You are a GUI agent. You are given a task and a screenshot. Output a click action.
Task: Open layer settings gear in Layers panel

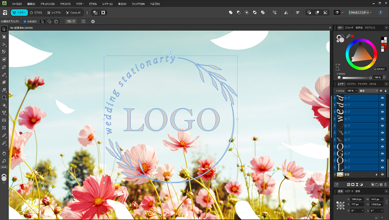[x=381, y=91]
